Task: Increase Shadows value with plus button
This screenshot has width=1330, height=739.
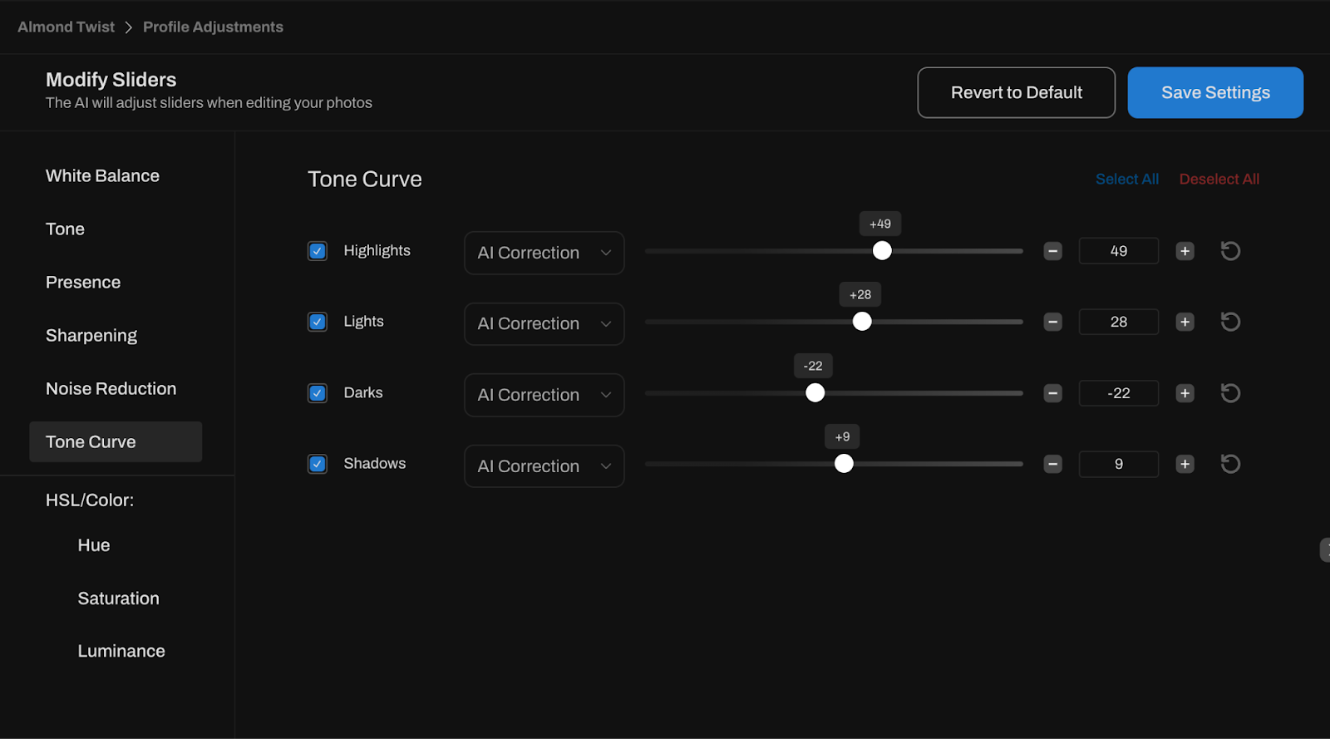Action: point(1185,464)
